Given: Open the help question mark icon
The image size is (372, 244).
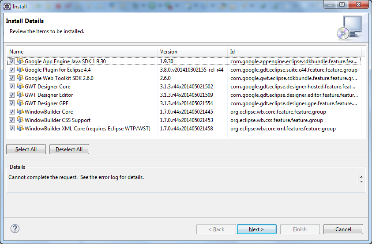Looking at the screenshot, I should click(15, 229).
